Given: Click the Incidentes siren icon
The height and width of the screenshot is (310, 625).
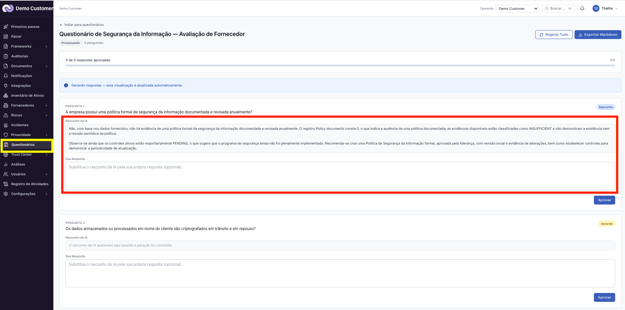Looking at the screenshot, I should coord(6,125).
